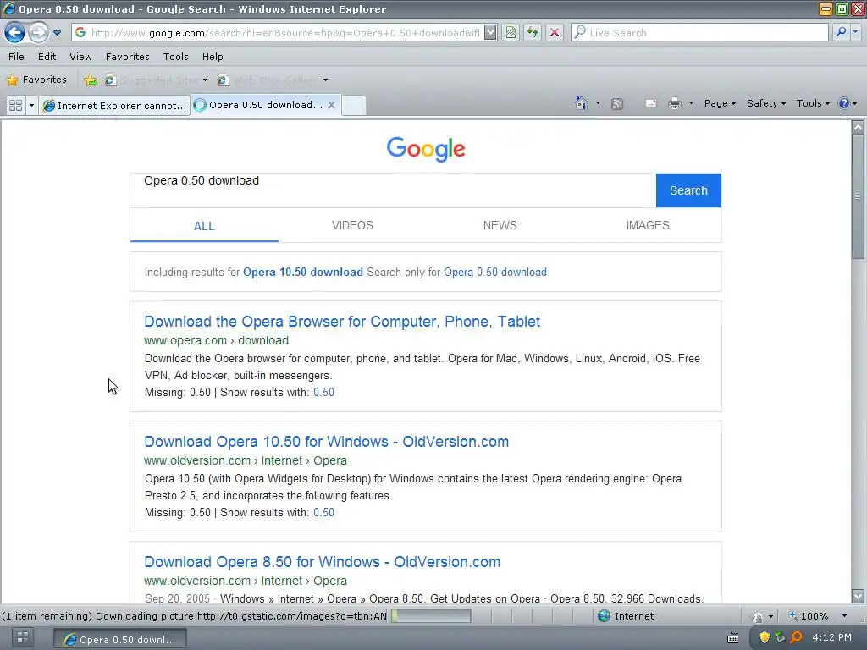This screenshot has width=867, height=650.
Task: Click the scrollbar up arrow
Action: point(858,127)
